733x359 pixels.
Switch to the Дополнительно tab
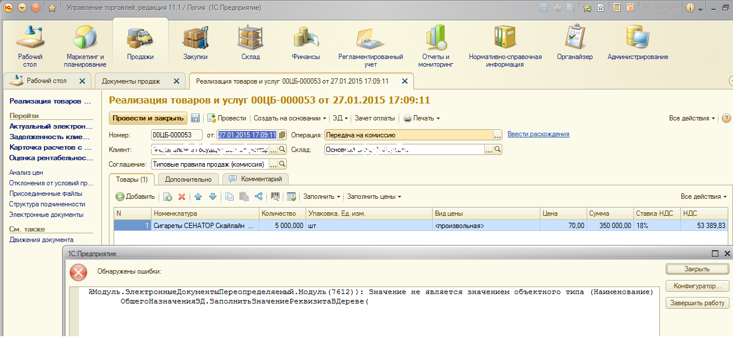188,179
